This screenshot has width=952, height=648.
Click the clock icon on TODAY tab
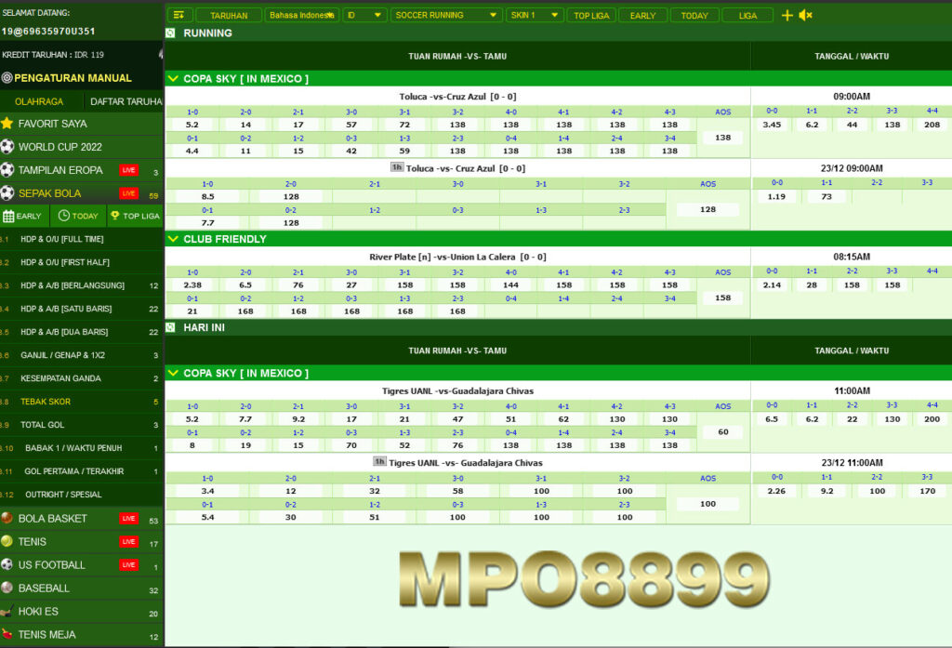pos(61,216)
